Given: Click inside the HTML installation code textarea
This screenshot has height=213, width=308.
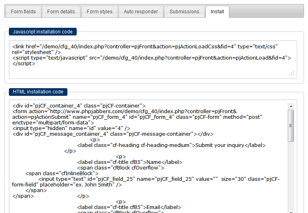Looking at the screenshot, I should (153, 156).
